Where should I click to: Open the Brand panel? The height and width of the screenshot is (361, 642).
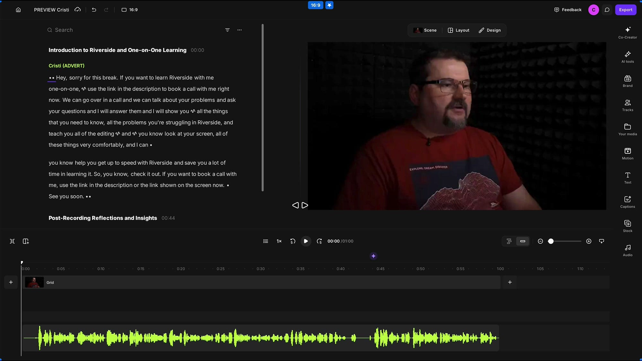coord(628,81)
